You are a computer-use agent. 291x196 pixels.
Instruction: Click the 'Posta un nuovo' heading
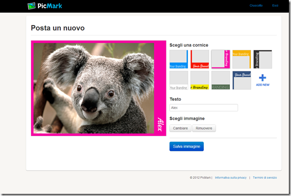pos(58,28)
